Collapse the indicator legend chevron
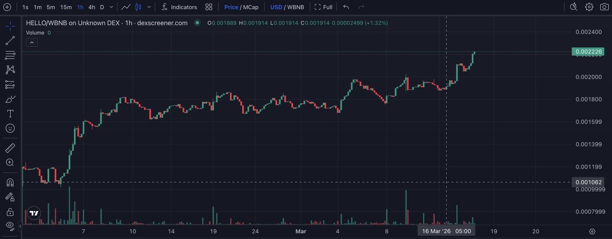 click(32, 42)
